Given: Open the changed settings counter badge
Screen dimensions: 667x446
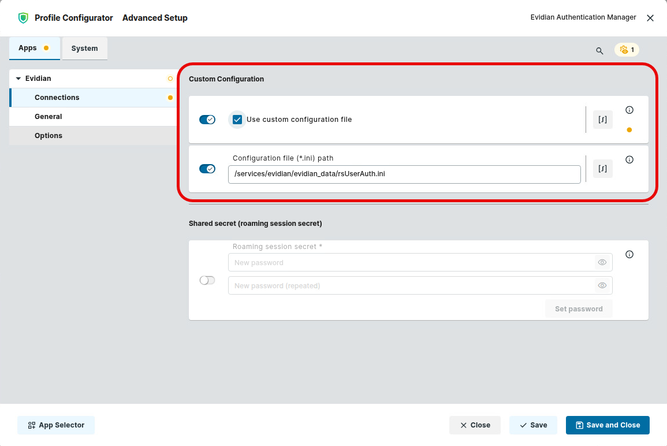Looking at the screenshot, I should [x=627, y=50].
